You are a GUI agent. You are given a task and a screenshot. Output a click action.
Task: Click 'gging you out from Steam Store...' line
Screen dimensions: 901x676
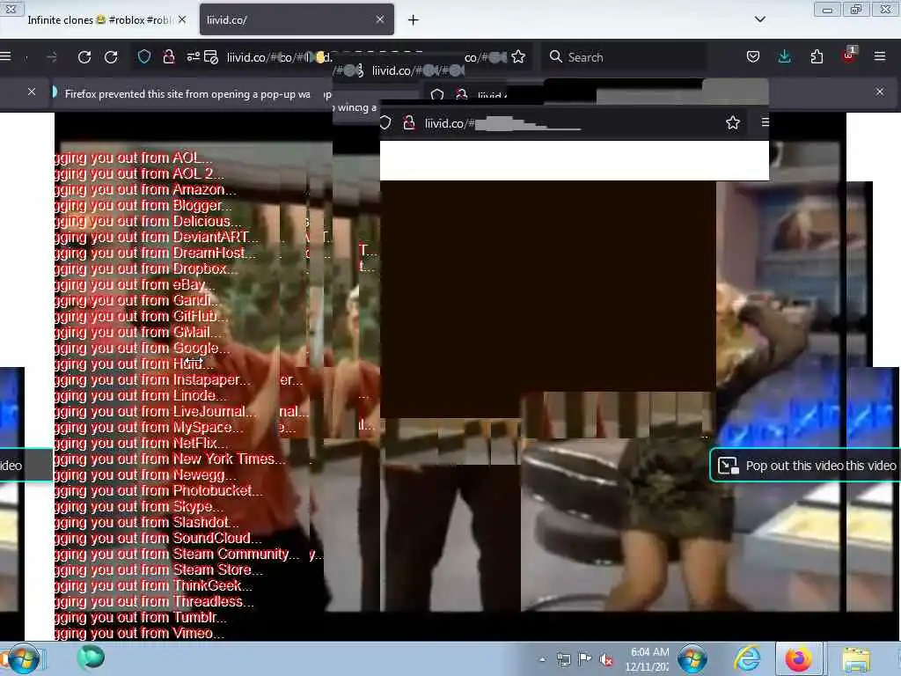coord(159,569)
